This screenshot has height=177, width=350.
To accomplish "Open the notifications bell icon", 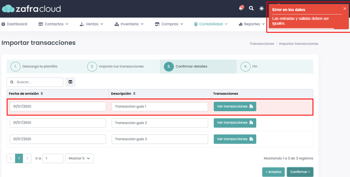I will [241, 8].
